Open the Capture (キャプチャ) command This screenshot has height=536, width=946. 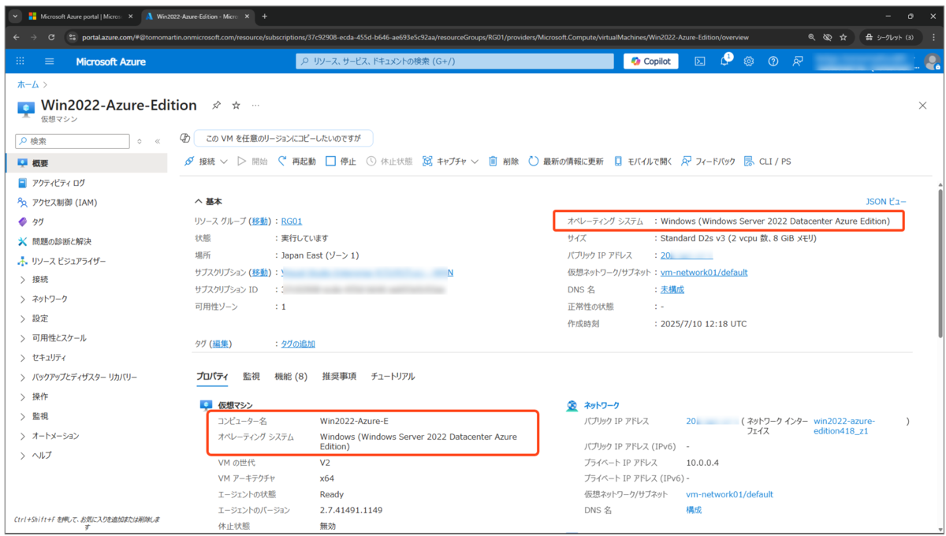point(450,161)
